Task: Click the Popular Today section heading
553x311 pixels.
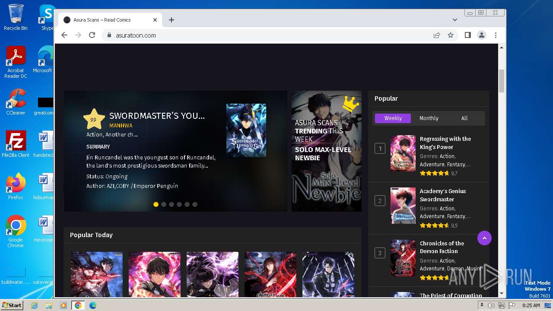Action: (x=91, y=235)
